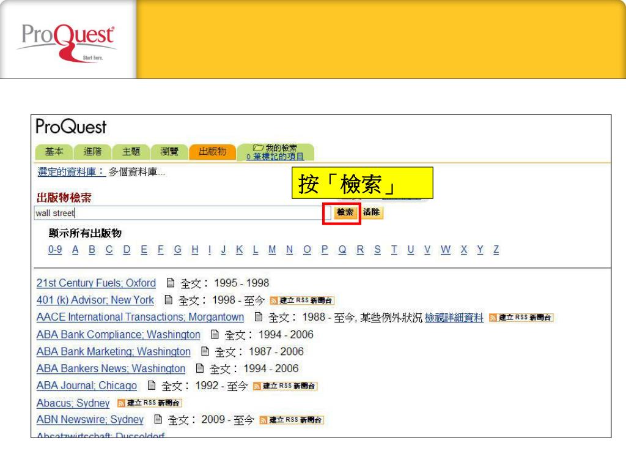
Task: Browse publications starting with S
Action: coord(377,250)
